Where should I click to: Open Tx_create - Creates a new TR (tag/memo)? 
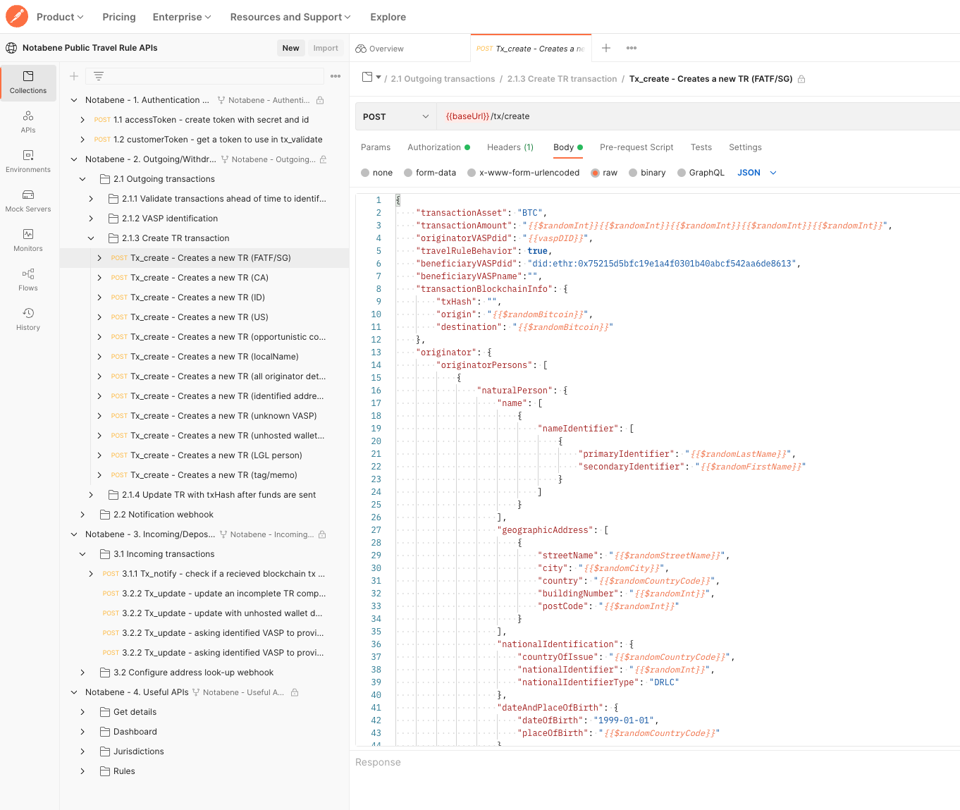pos(214,475)
